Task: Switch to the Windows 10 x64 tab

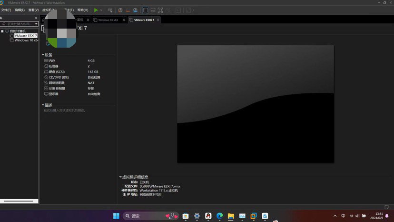Action: (108, 20)
